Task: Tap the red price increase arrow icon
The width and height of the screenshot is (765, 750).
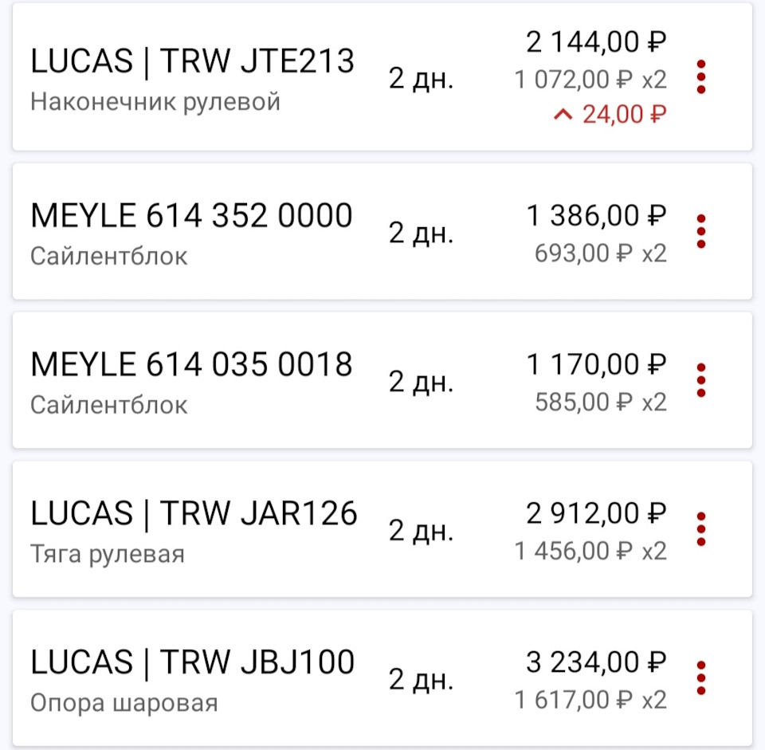Action: (563, 115)
